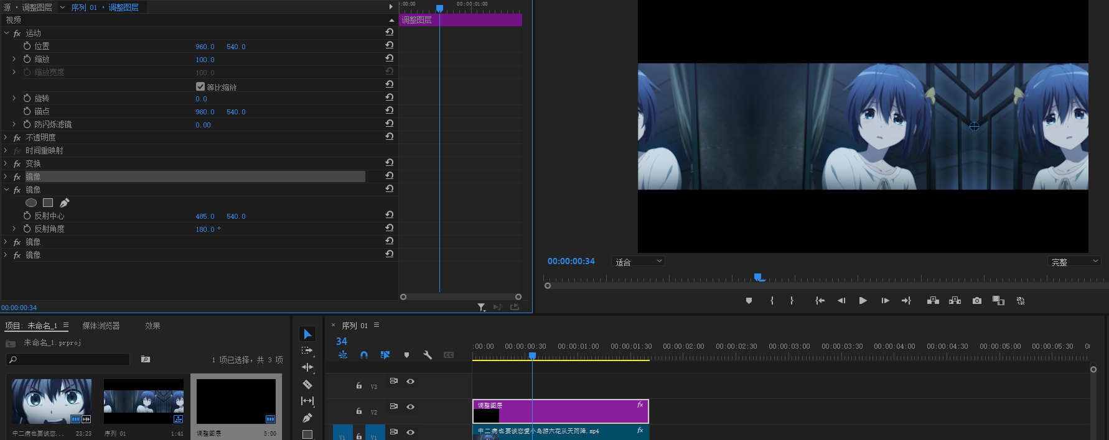Uncheck the 等比缩放 uniform scale checkbox
Image resolution: width=1109 pixels, height=440 pixels.
coord(200,86)
